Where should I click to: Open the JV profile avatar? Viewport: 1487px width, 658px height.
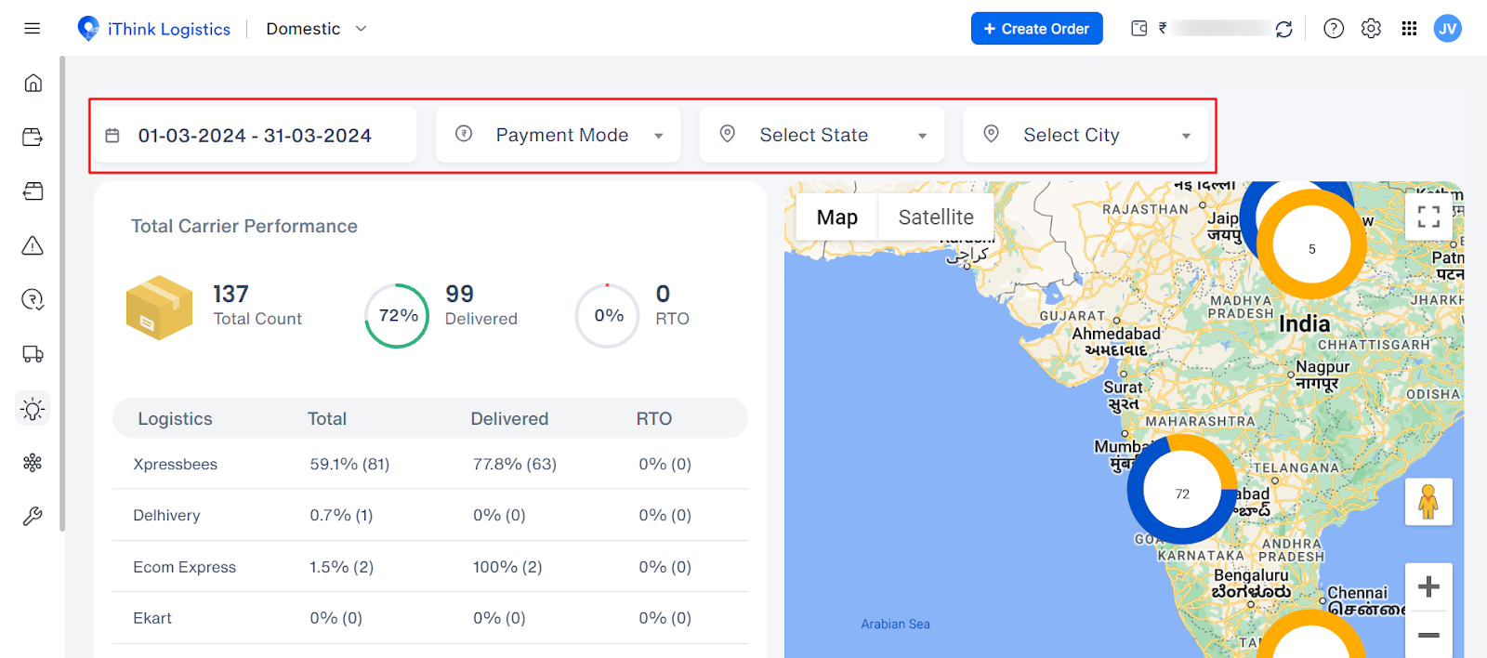[x=1447, y=29]
